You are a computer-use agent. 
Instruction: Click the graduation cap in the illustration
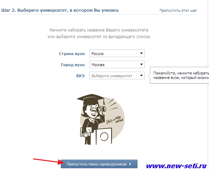91,99
